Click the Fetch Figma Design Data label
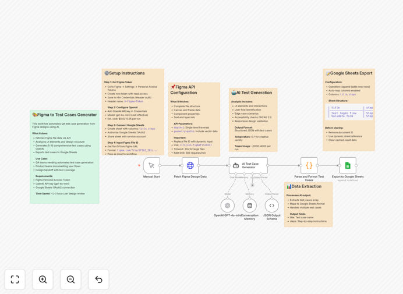The width and height of the screenshot is (403, 294). coord(190,176)
